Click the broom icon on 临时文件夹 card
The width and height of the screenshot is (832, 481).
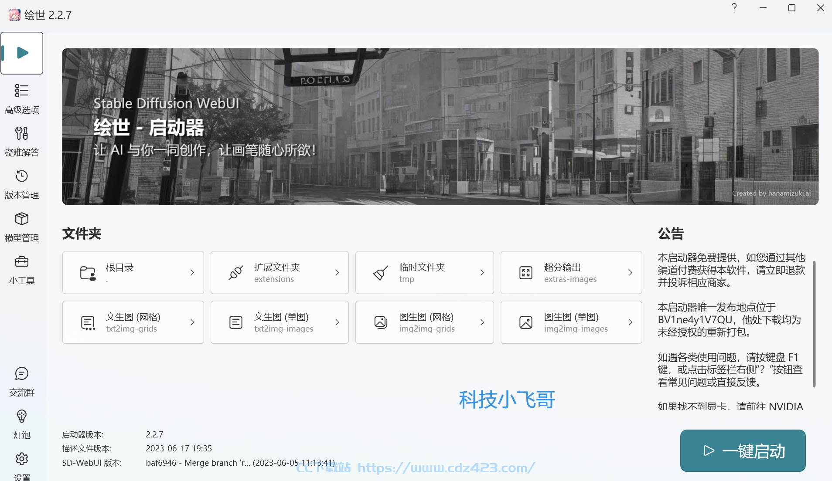381,273
